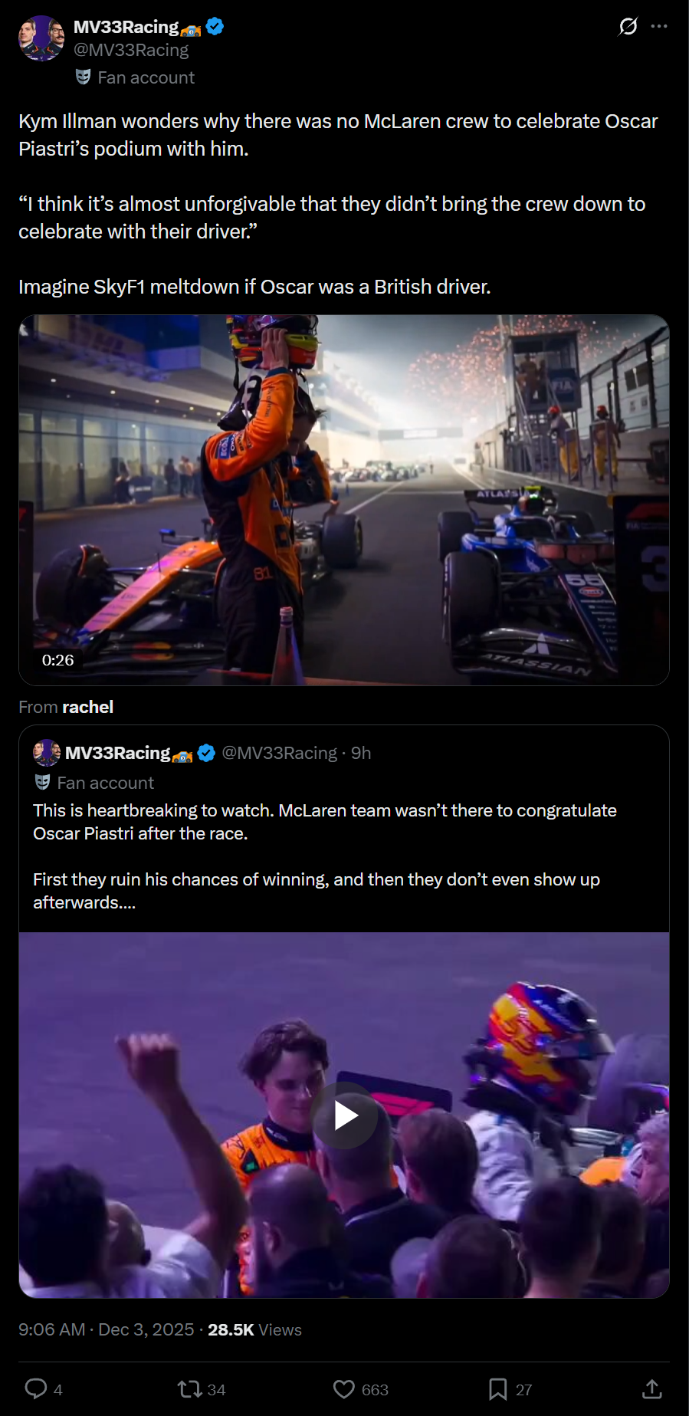Click the reply speech bubble icon
689x1416 pixels.
point(36,1388)
